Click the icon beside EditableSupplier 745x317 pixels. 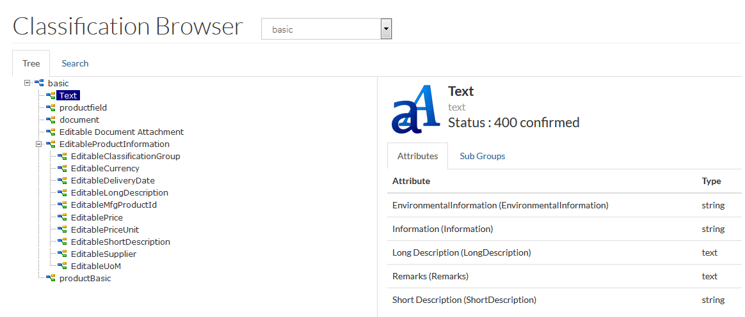(62, 254)
